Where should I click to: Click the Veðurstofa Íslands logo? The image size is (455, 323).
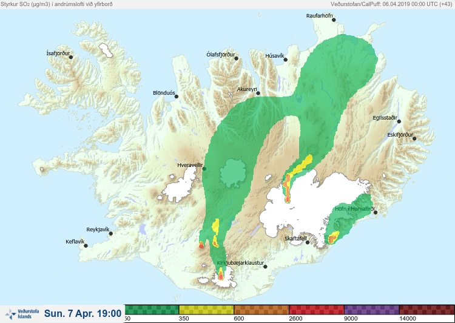22,314
